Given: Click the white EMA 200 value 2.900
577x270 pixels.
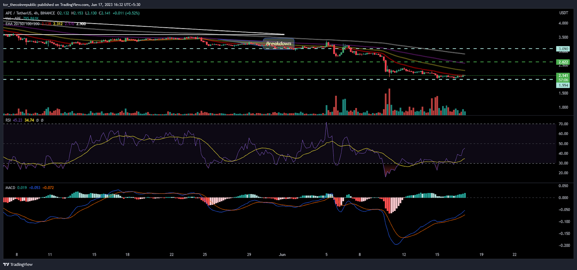Looking at the screenshot, I should (x=81, y=24).
